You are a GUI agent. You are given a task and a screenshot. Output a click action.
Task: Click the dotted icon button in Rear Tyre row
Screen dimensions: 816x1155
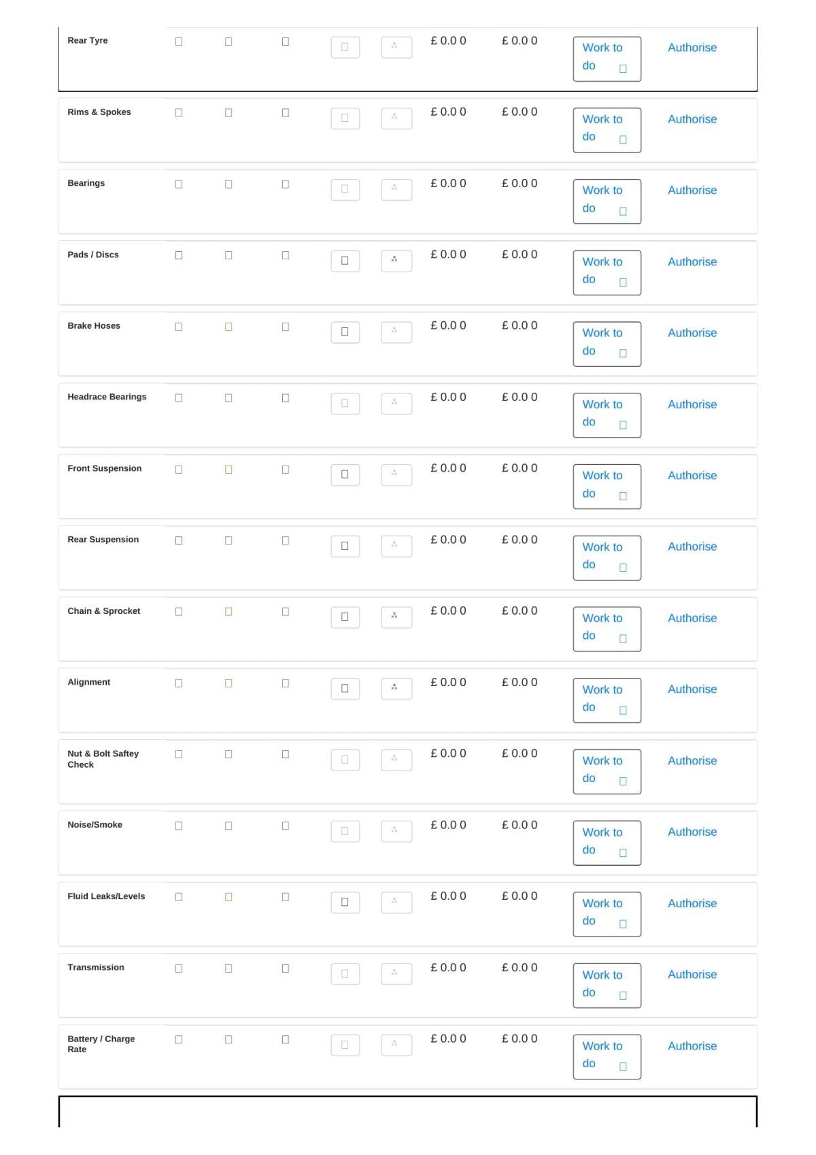[396, 47]
